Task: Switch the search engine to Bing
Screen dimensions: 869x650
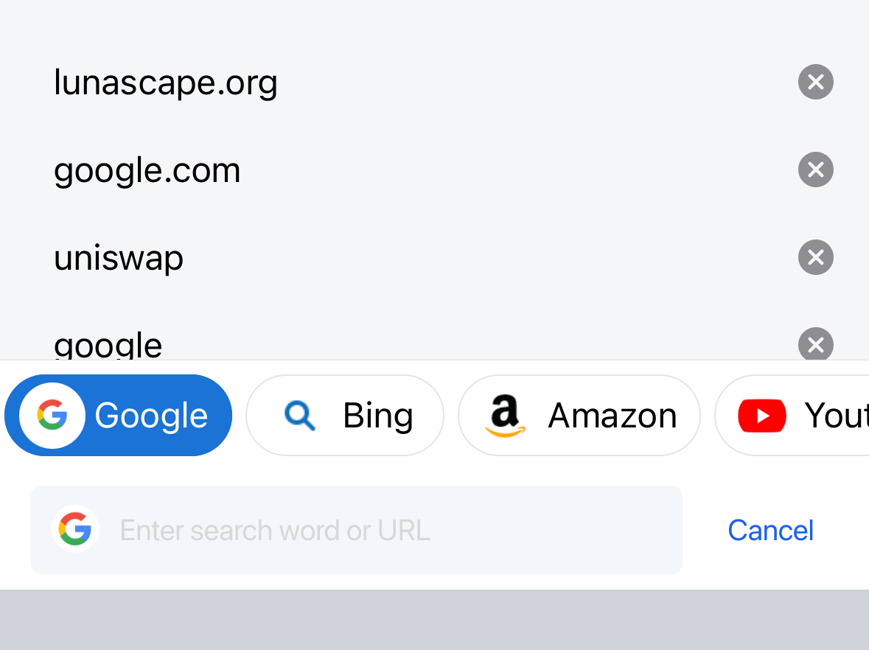Action: point(344,415)
